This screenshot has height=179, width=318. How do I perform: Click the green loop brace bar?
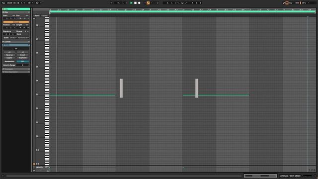[182, 11]
